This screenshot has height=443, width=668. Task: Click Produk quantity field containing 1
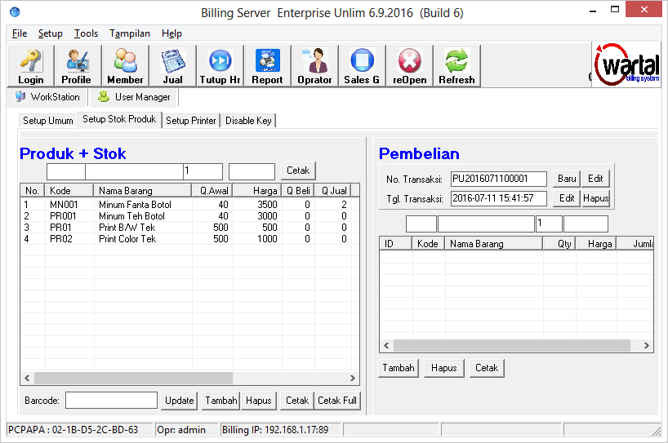[x=203, y=171]
